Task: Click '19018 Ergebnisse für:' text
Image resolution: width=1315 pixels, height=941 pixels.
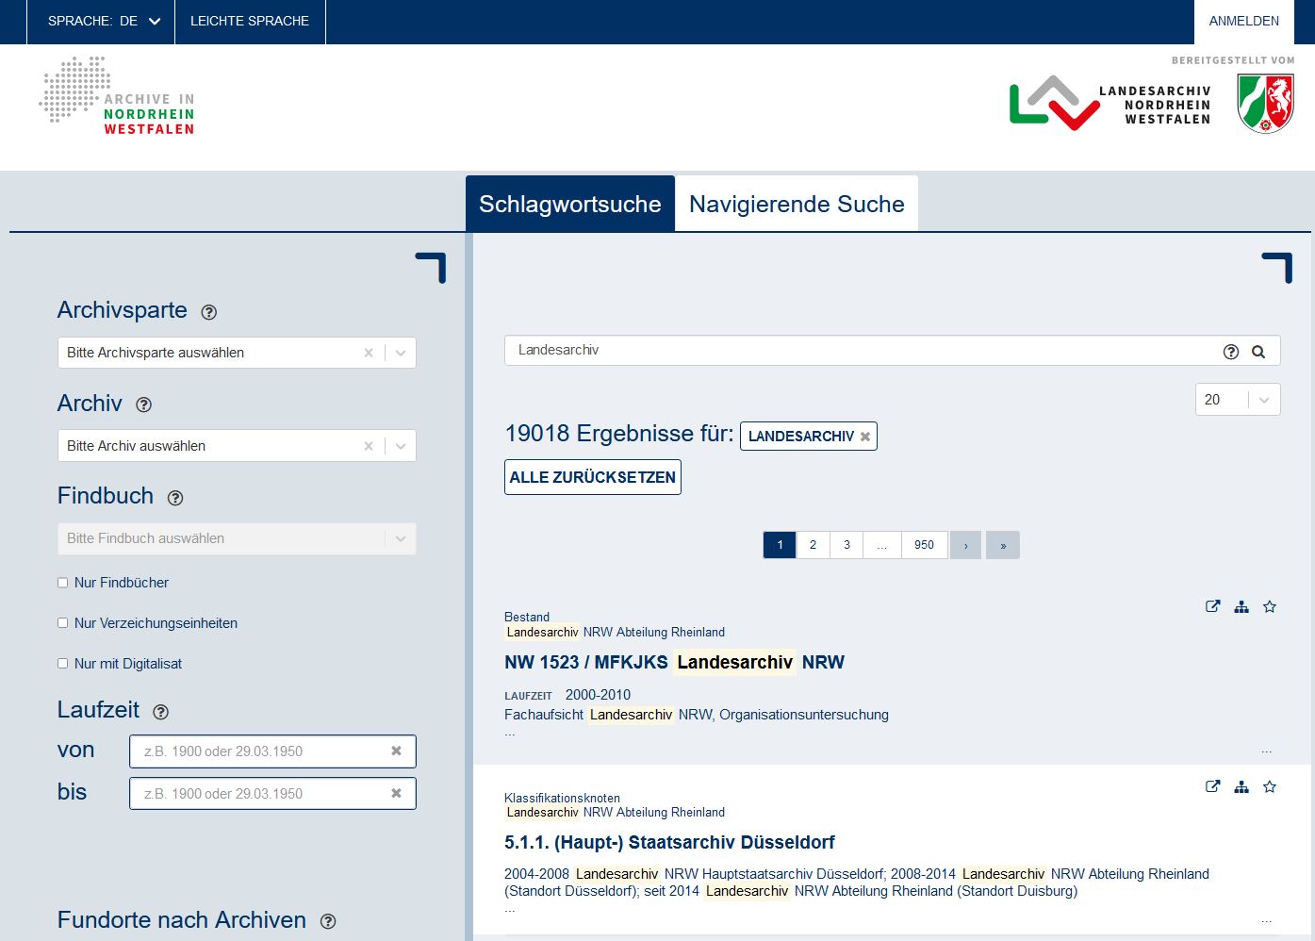Action: 619,434
